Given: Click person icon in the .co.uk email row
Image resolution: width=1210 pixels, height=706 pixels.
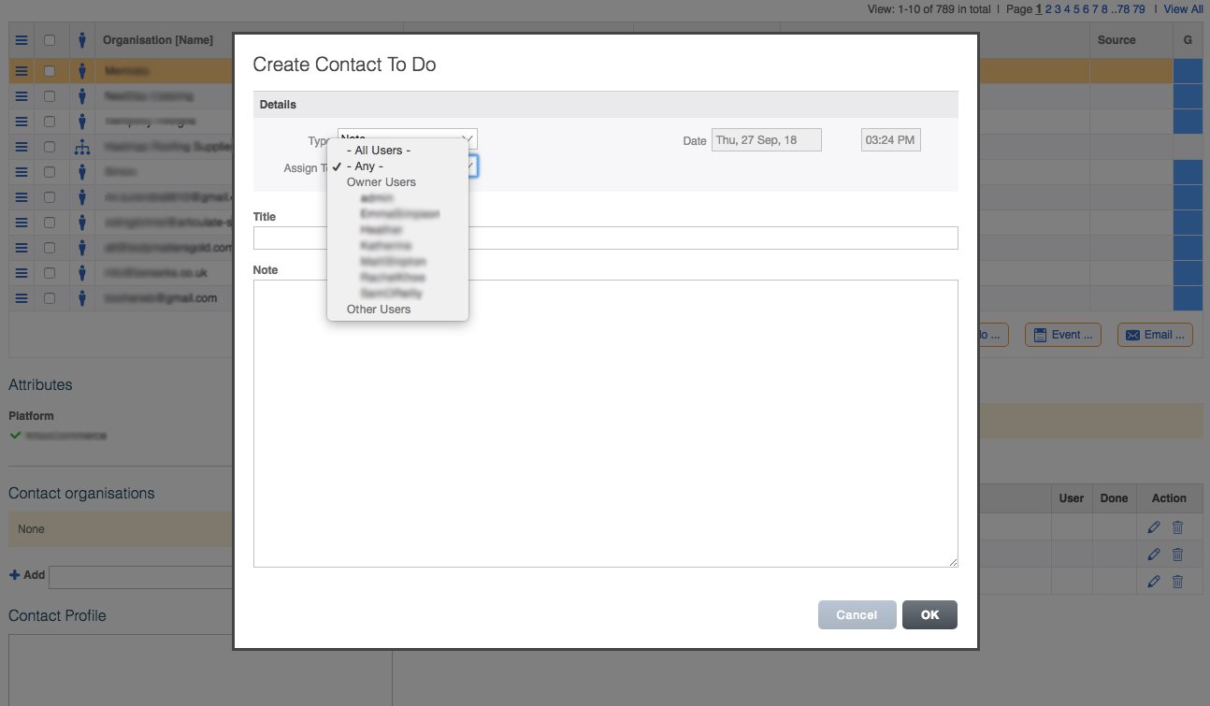Looking at the screenshot, I should (82, 273).
